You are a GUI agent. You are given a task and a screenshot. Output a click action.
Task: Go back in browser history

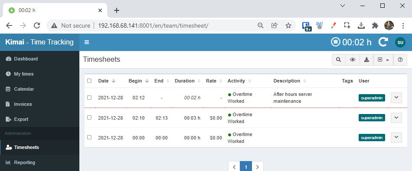click(9, 25)
